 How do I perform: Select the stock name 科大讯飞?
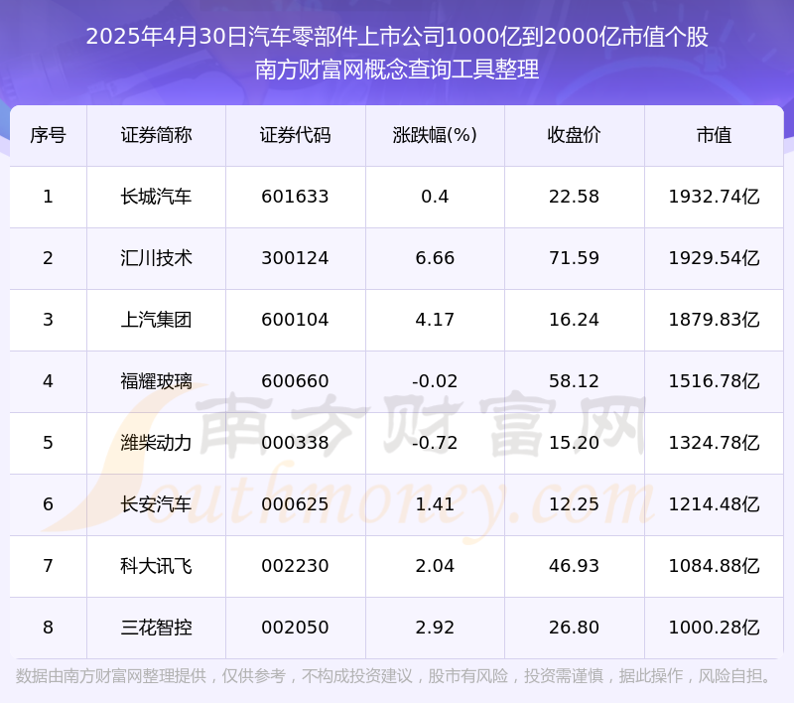tap(156, 566)
